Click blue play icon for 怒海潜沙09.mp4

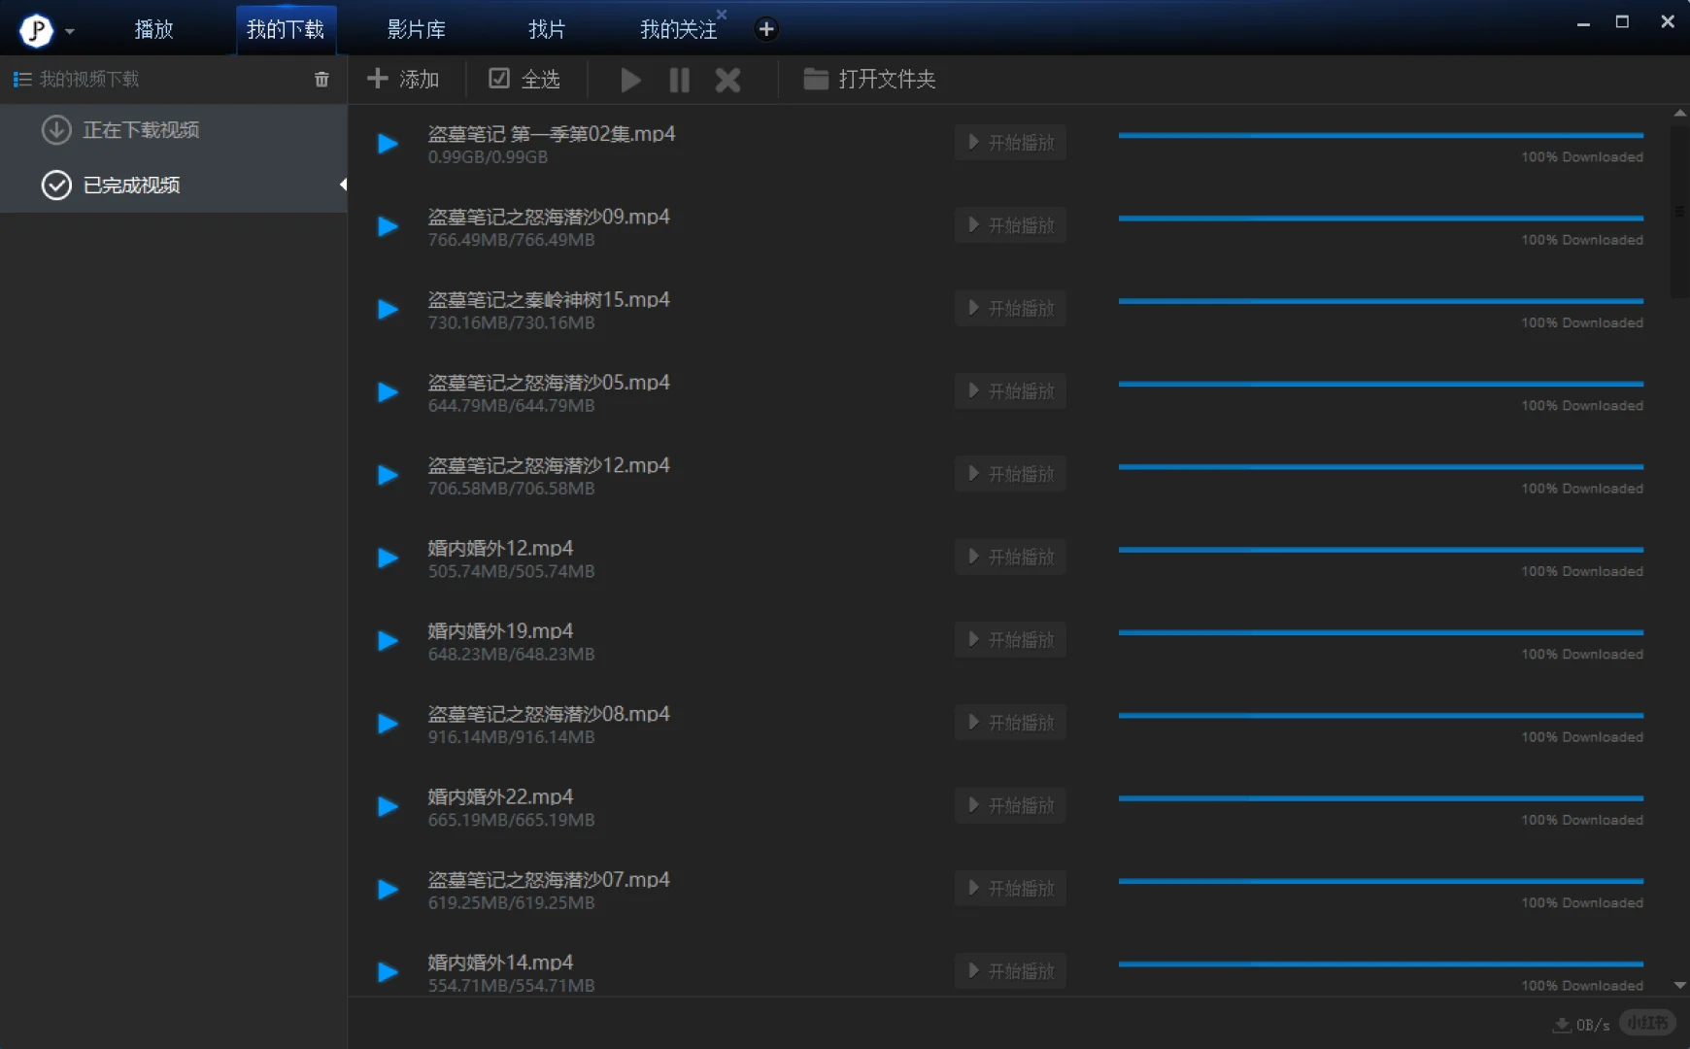click(x=388, y=226)
